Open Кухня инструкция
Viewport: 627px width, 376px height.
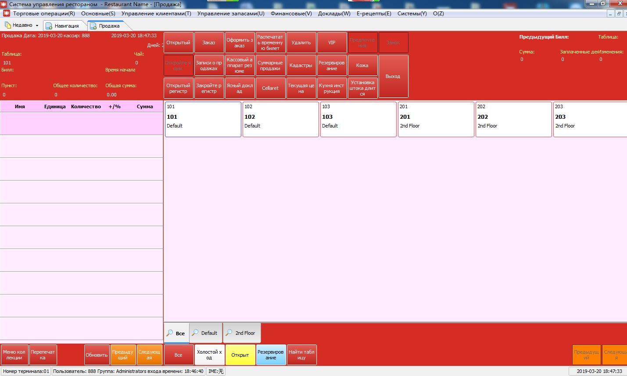coord(332,88)
